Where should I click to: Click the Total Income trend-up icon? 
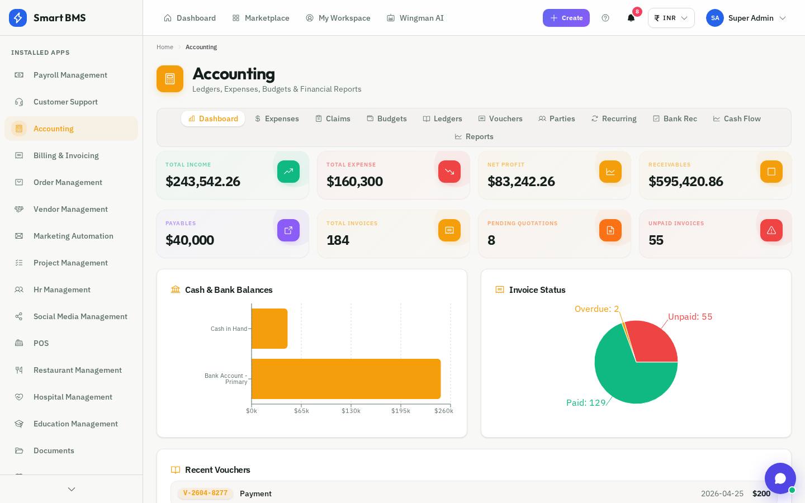pyautogui.click(x=288, y=172)
